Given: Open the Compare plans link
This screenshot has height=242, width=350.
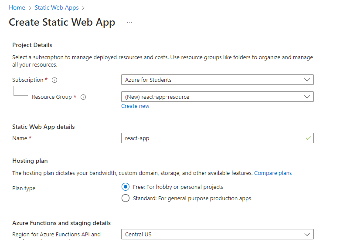Looking at the screenshot, I should pyautogui.click(x=273, y=173).
